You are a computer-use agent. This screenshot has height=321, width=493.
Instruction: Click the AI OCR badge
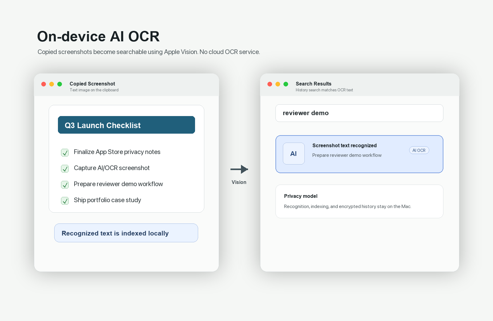click(419, 150)
